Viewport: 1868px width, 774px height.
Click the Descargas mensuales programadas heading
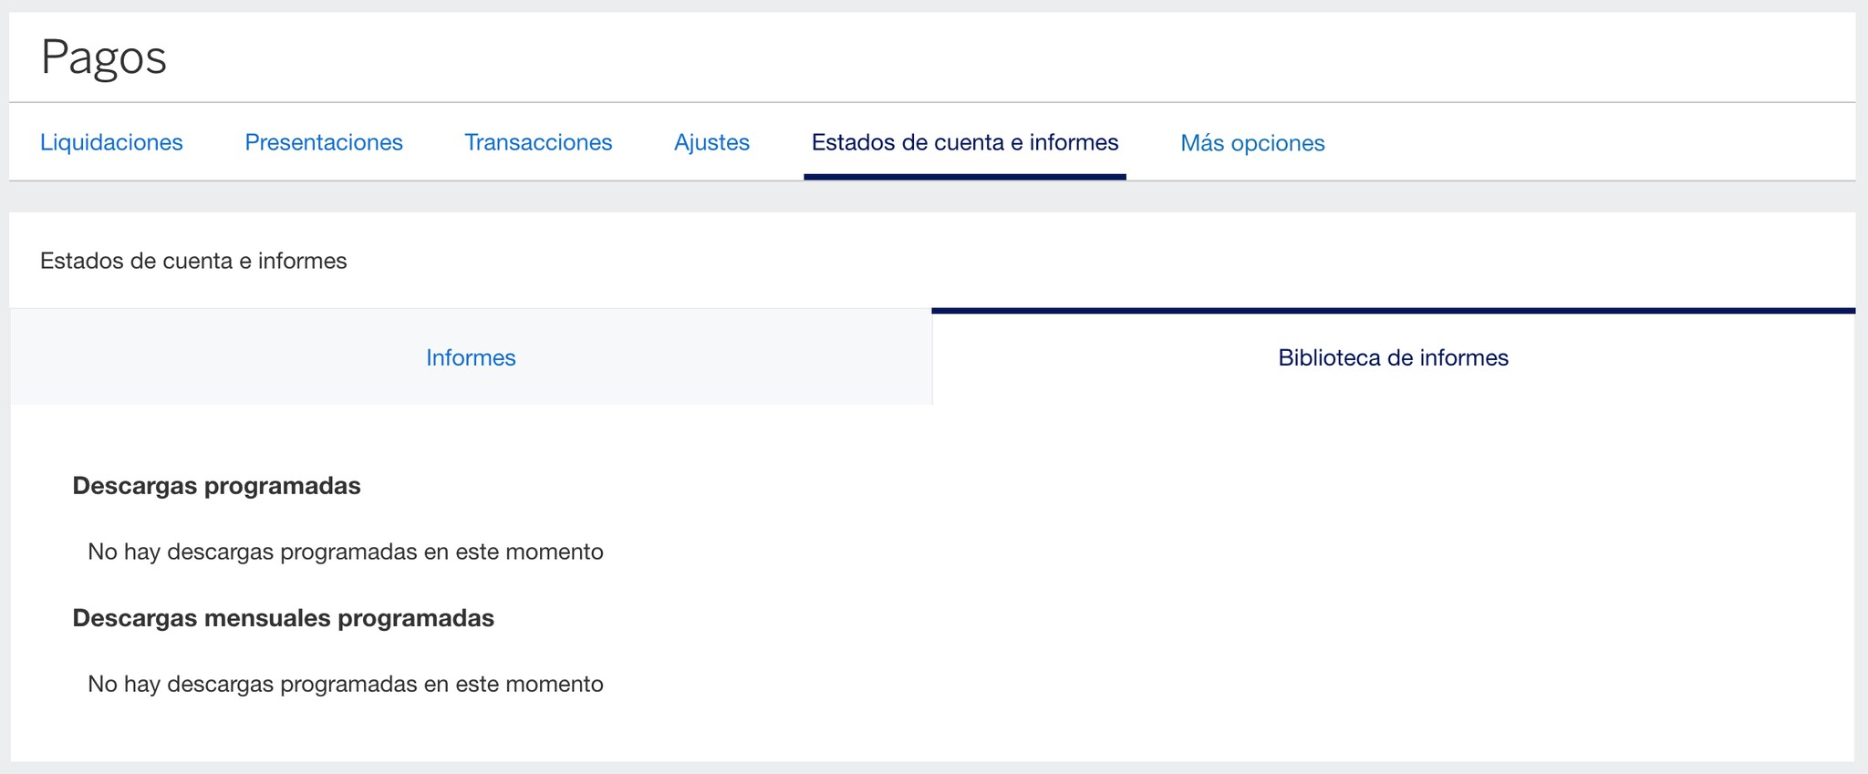pos(283,618)
